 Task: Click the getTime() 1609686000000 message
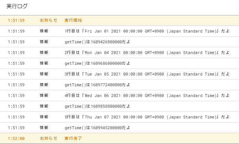click(x=97, y=63)
